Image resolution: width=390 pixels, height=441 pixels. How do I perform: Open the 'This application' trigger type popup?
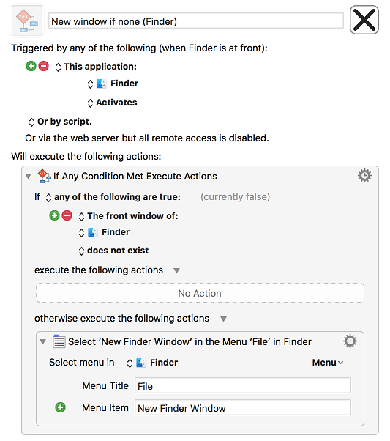coord(96,67)
